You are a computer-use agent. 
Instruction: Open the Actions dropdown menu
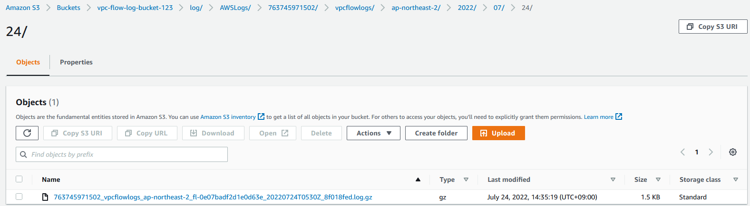click(373, 133)
